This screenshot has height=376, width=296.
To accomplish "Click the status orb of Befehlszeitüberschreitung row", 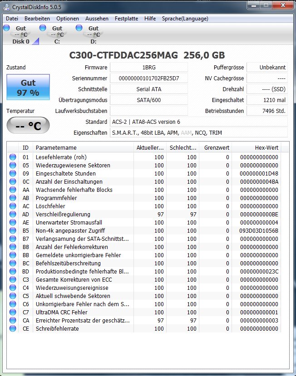I will 13,263.
